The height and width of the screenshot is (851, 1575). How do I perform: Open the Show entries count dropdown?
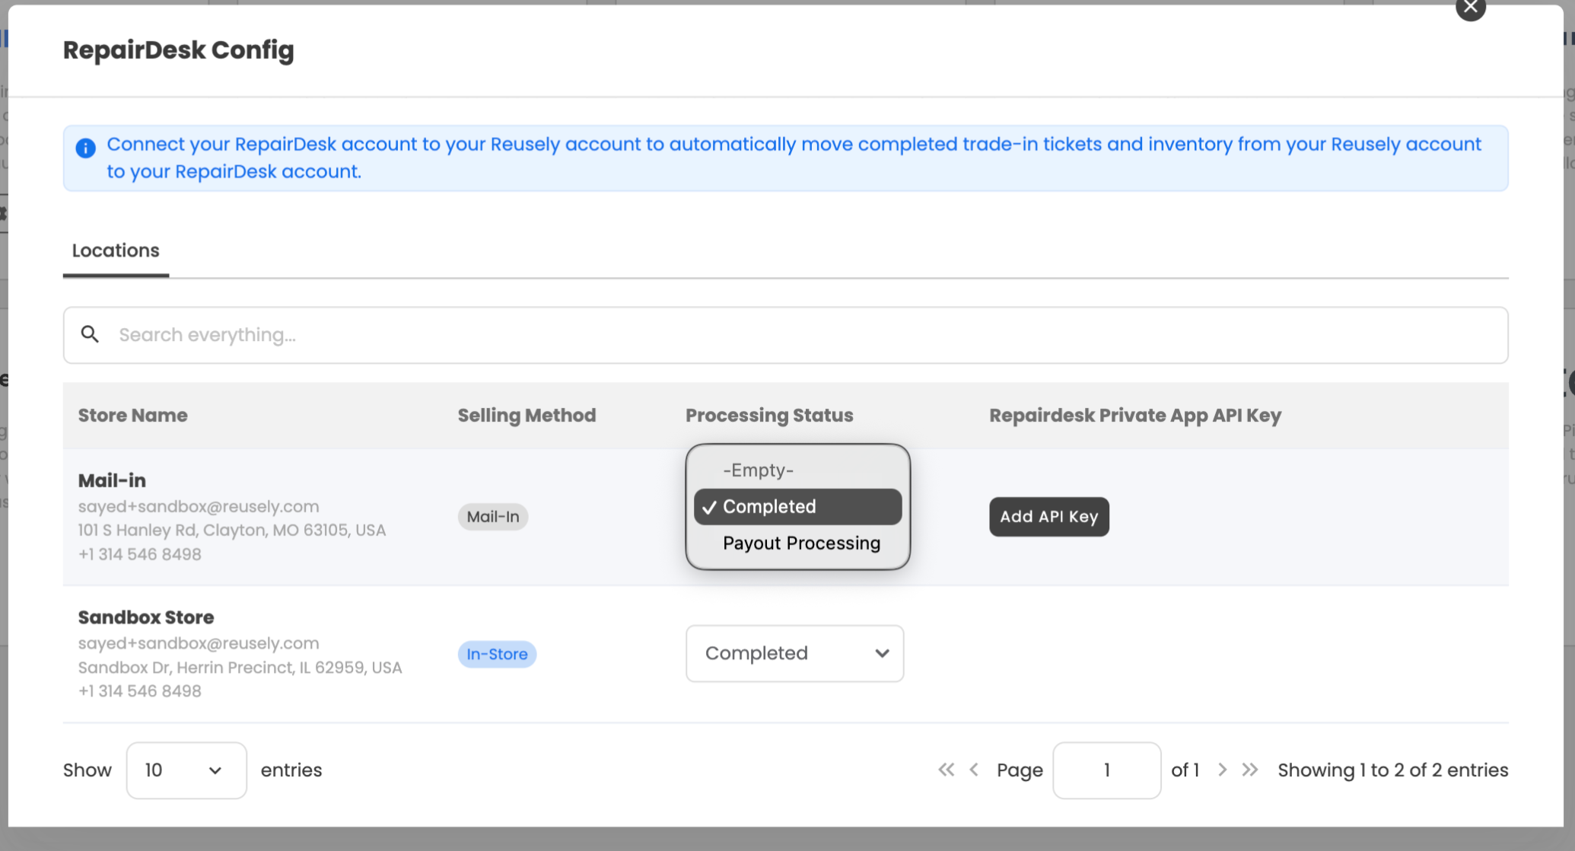[186, 770]
